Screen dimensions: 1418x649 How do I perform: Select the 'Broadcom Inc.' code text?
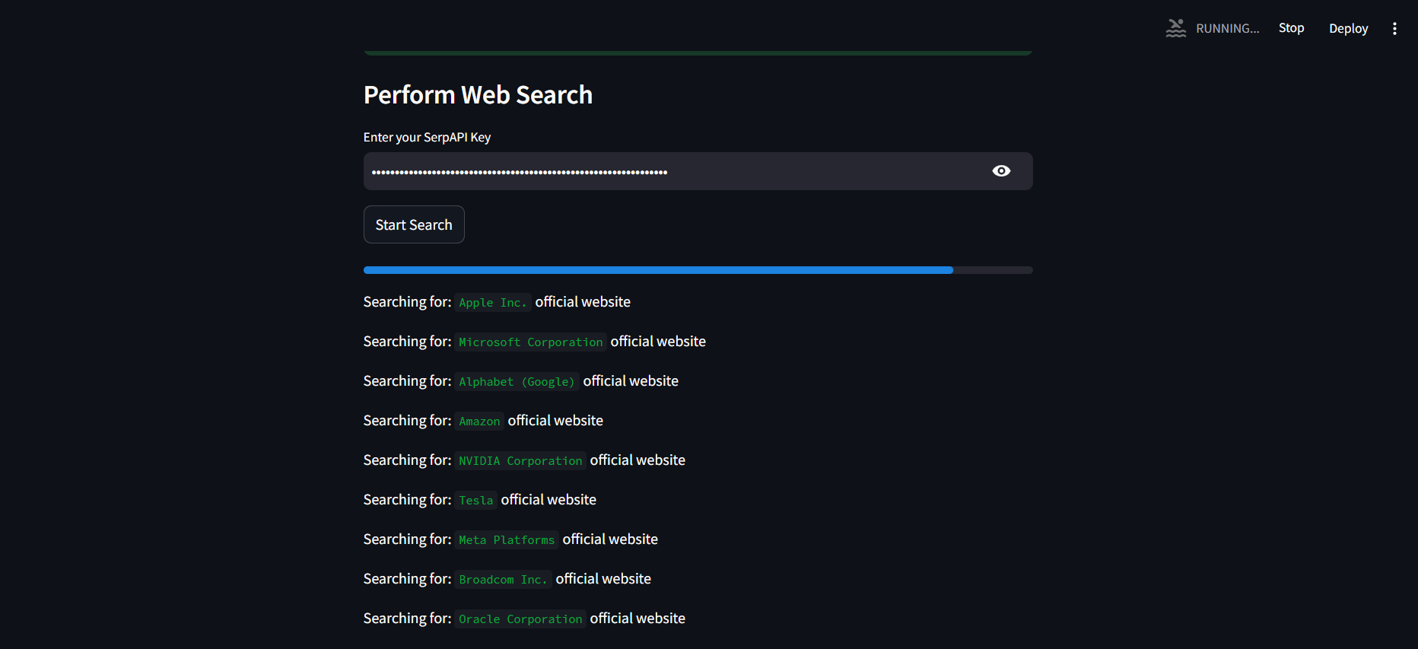pos(503,580)
